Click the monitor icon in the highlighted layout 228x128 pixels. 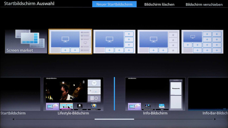pos(65,39)
